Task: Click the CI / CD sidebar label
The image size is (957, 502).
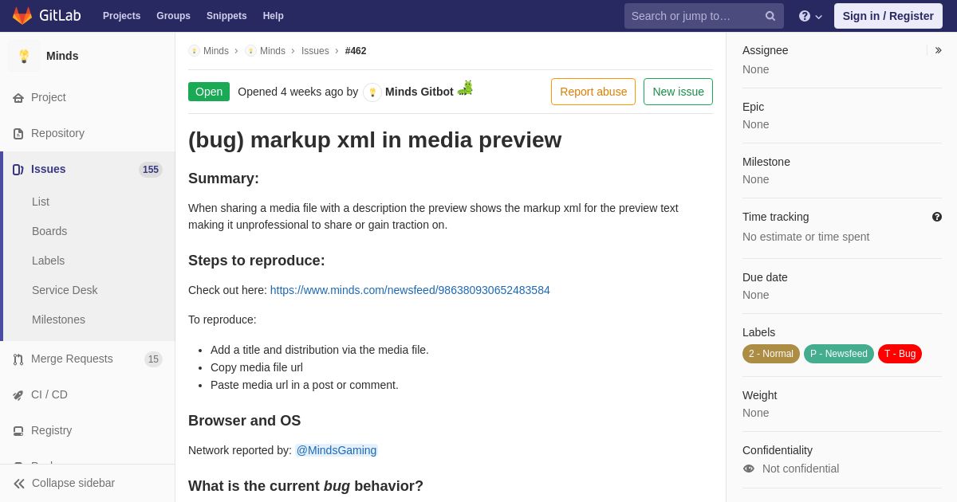Action: pyautogui.click(x=49, y=394)
